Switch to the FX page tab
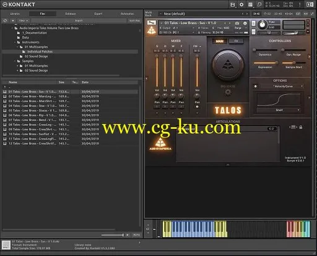 [x=236, y=41]
